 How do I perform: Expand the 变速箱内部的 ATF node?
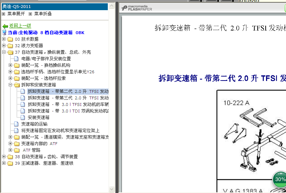point(11,143)
